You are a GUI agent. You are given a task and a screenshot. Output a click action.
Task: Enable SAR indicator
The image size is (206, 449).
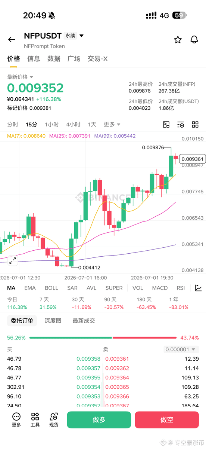point(72,288)
